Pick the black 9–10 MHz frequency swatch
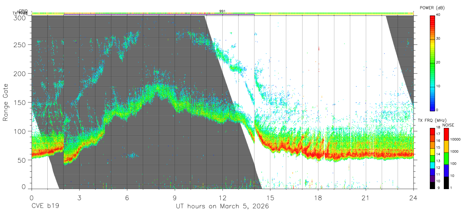This screenshot has height=214, width=465. (432, 185)
